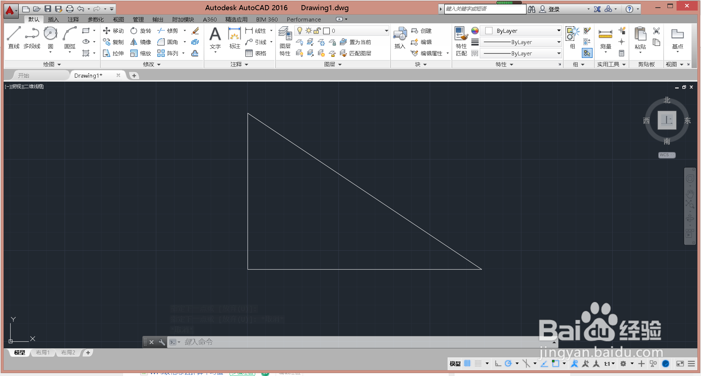Toggle object snap tracking in status bar
The width and height of the screenshot is (701, 376).
[544, 363]
